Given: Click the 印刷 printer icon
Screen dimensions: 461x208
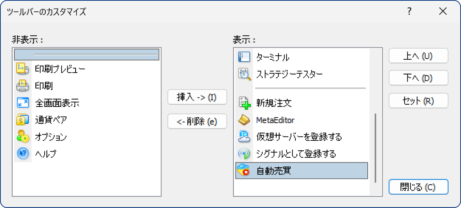Looking at the screenshot, I should 22,86.
